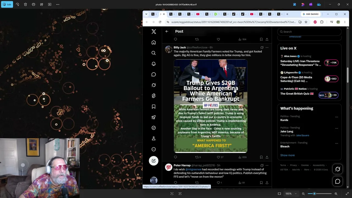Like Peter Harrap's post
Viewport: 352px width, 198px height.
pos(218,183)
